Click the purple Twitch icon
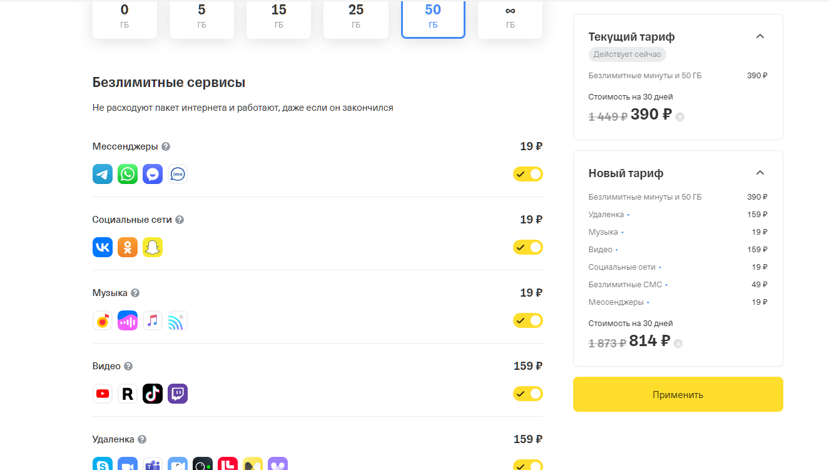The image size is (829, 470). click(x=178, y=394)
